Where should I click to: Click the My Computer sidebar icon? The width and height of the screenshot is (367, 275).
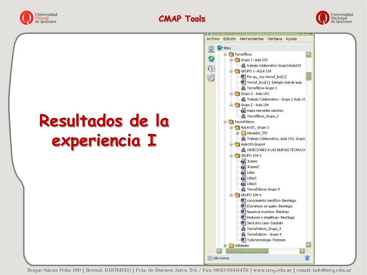point(211,49)
